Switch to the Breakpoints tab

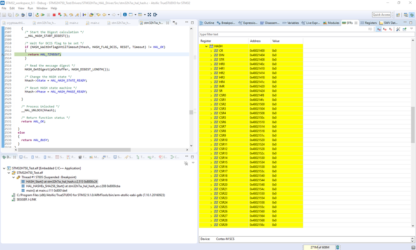(226, 23)
